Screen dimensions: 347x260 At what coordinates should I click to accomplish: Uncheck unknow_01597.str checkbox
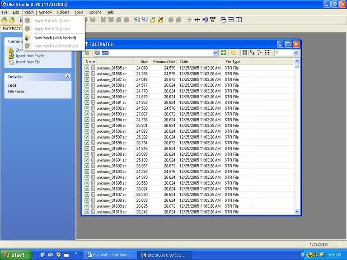(x=87, y=137)
